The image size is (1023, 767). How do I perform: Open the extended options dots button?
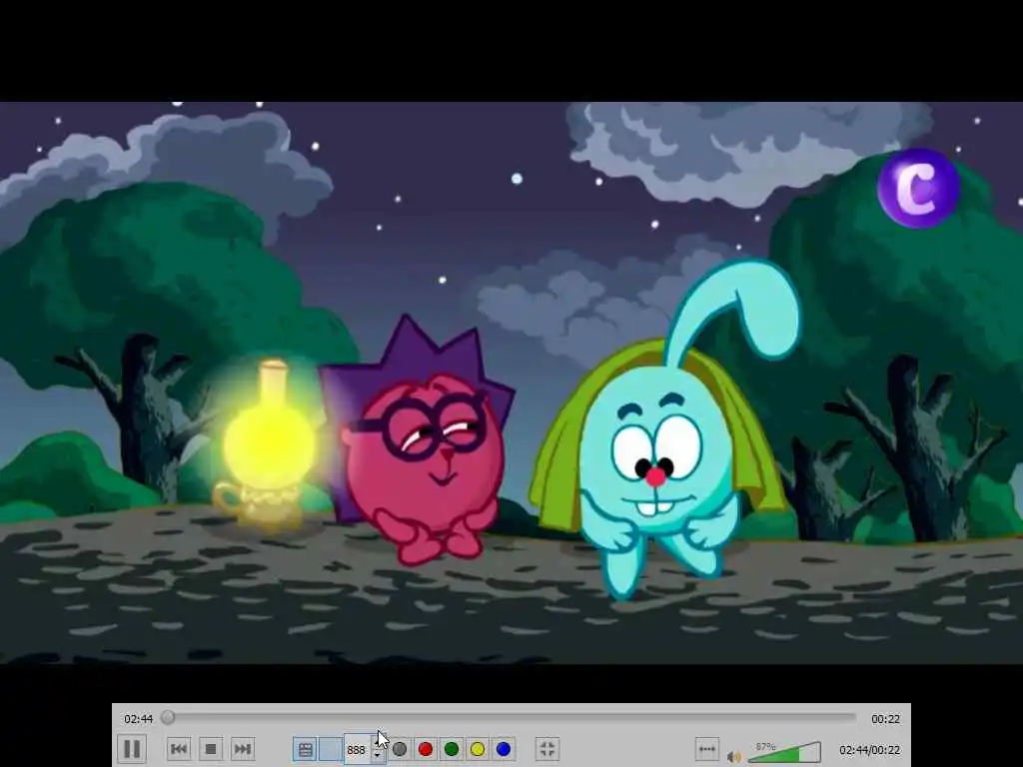point(707,749)
